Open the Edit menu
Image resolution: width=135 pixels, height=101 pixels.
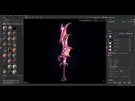pos(4,15)
